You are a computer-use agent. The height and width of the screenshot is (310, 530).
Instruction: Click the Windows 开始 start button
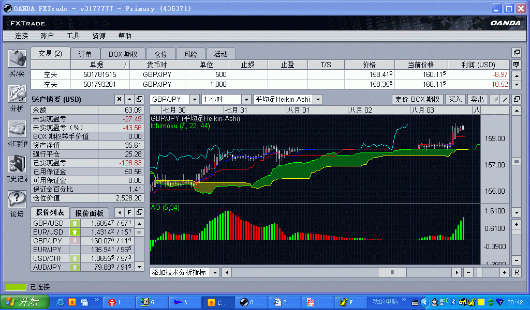pyautogui.click(x=25, y=302)
